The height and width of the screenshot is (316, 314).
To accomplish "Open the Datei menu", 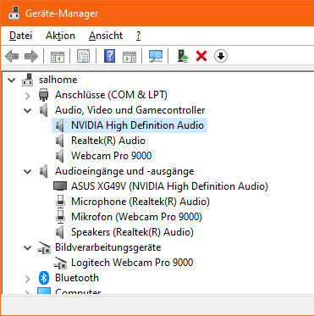I will [x=20, y=36].
